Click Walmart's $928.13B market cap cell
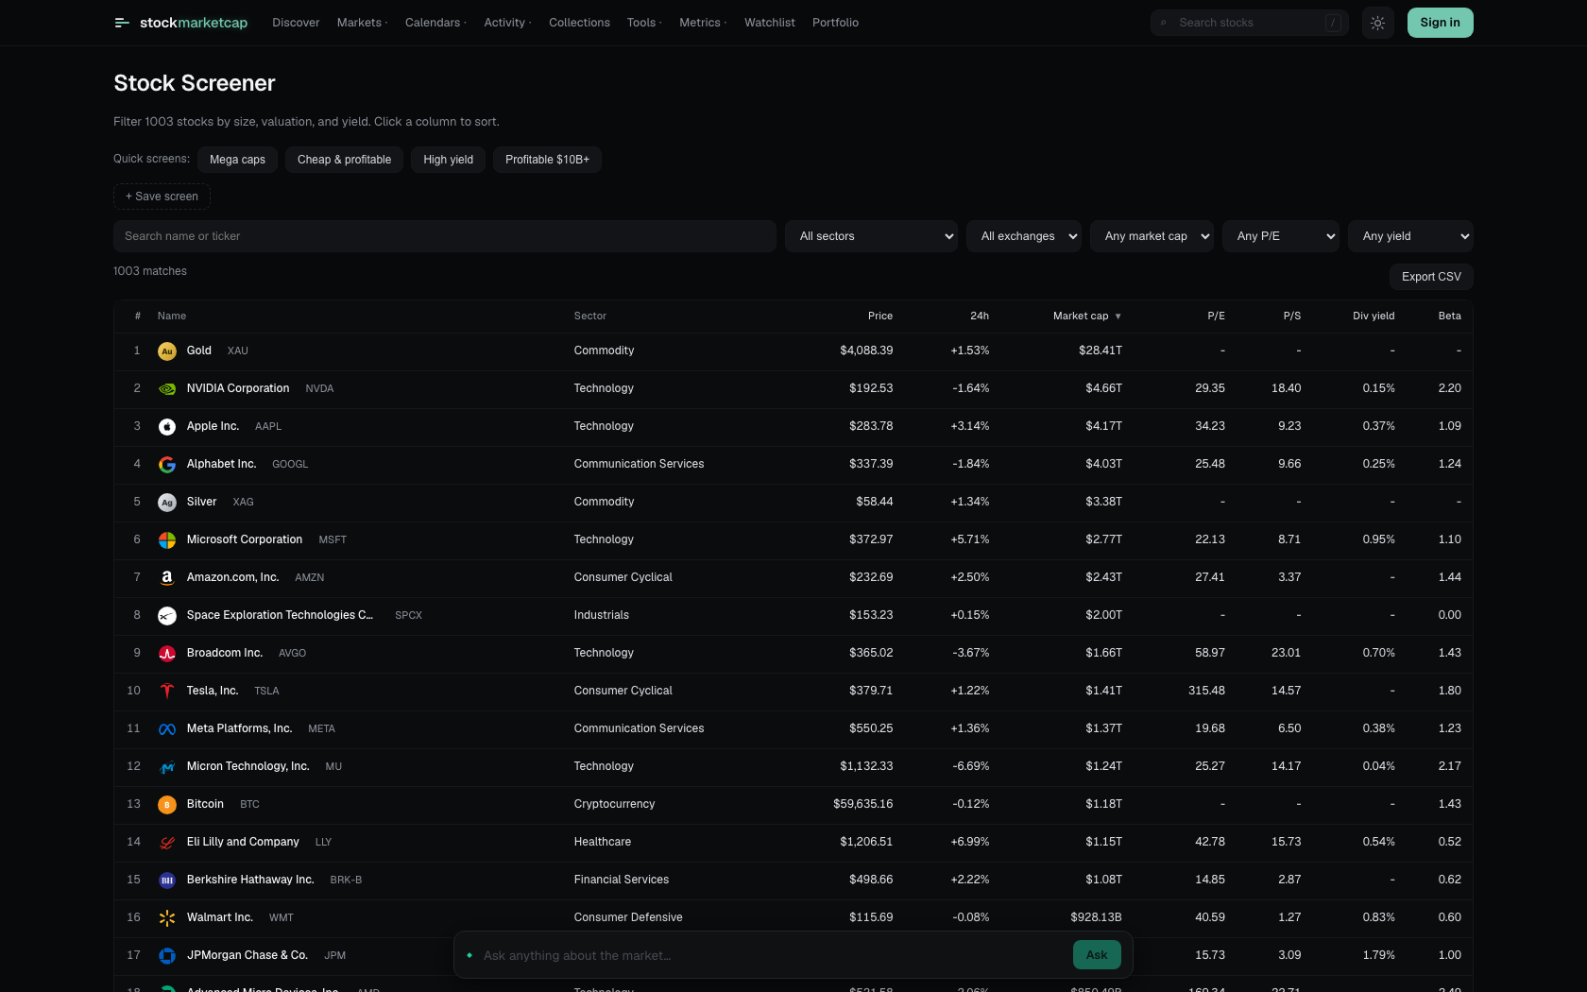 point(1096,917)
